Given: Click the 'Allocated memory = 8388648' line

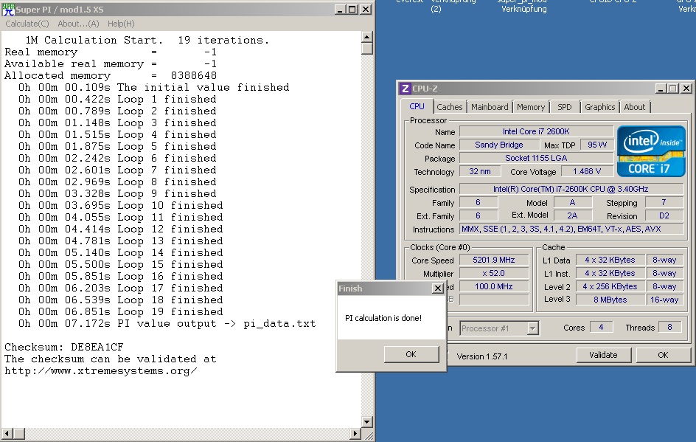Looking at the screenshot, I should 111,75.
